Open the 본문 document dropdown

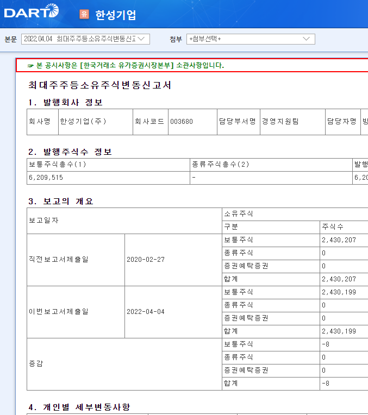85,39
